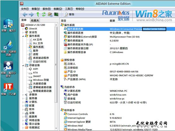
Task: Open the 帮助(H) menu
Action: pyautogui.click(x=80, y=9)
